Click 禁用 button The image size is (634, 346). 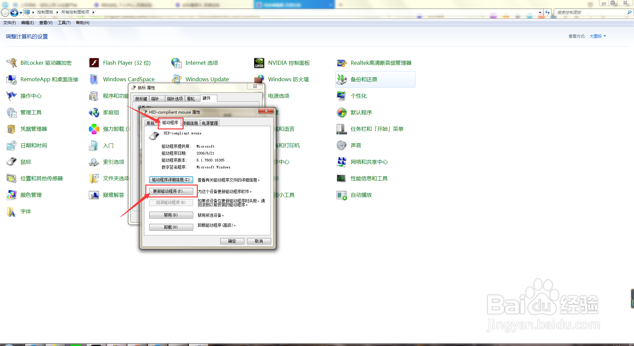[171, 215]
